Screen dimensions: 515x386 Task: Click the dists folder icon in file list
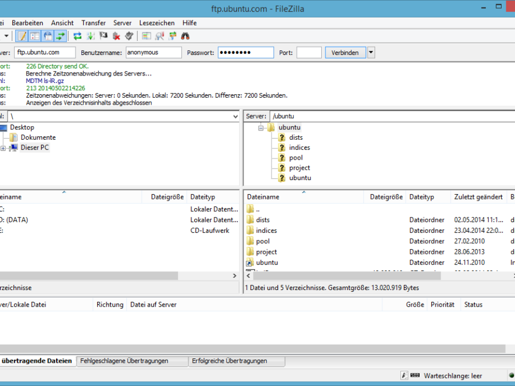pos(250,219)
